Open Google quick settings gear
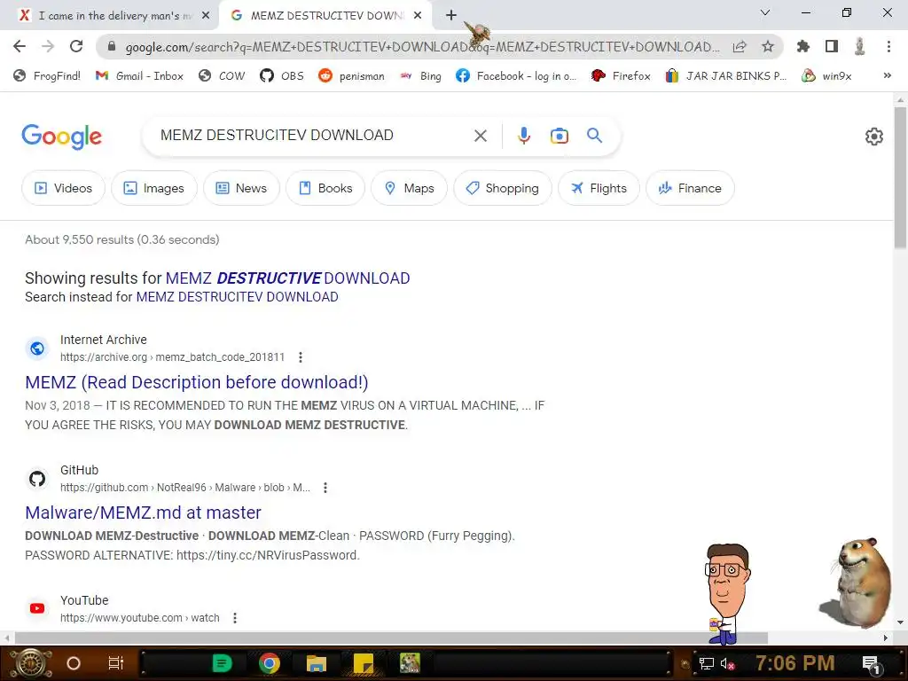Viewport: 908px width, 681px height. (873, 137)
